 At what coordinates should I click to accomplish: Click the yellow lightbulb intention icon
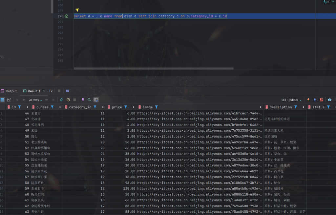click(x=77, y=10)
